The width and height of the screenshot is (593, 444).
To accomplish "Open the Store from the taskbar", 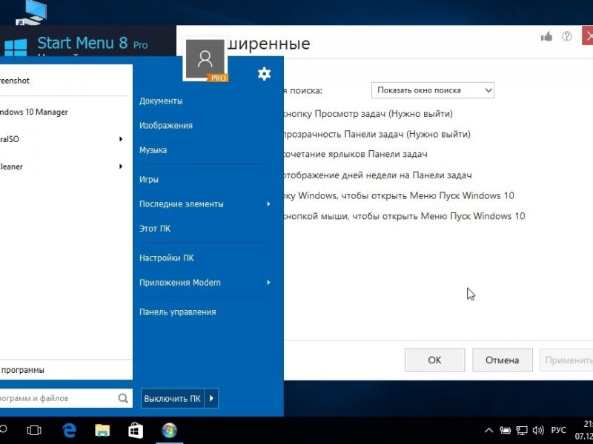I will (x=136, y=430).
